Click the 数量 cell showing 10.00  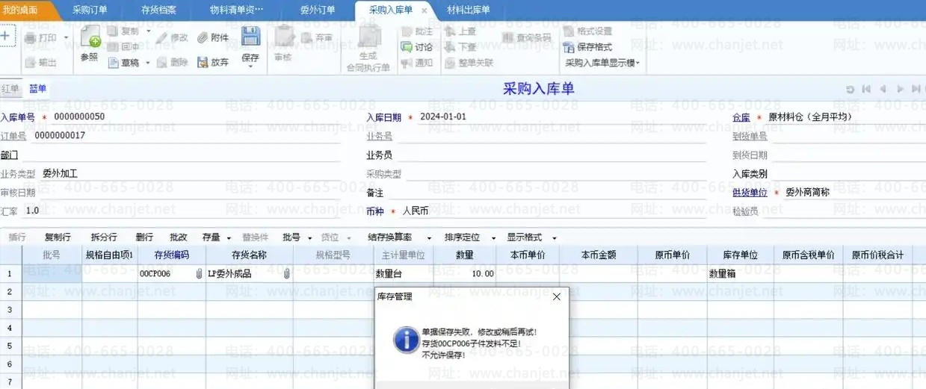464,274
